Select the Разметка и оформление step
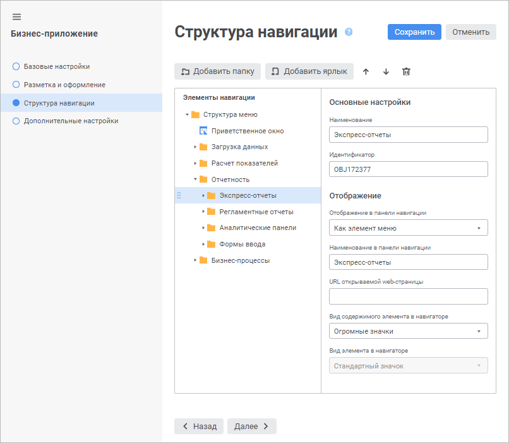 click(x=64, y=85)
